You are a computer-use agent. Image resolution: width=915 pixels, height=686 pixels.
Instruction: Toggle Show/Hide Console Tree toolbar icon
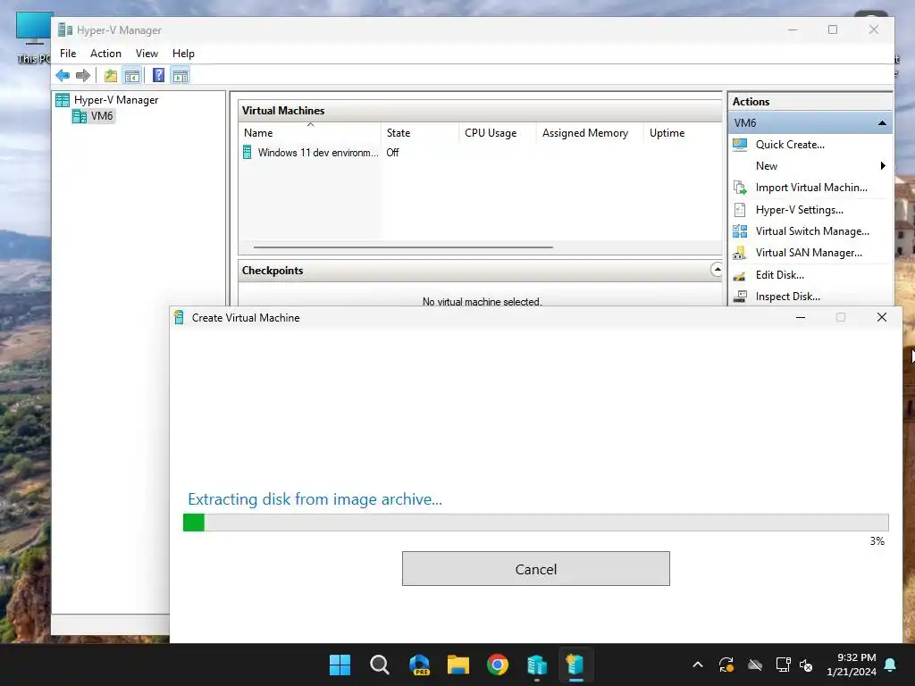(x=132, y=75)
